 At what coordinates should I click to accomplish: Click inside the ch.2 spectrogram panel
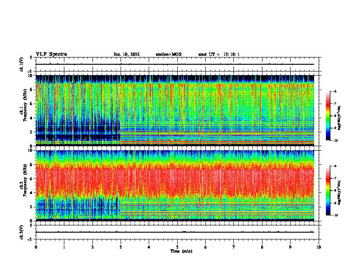click(175, 186)
